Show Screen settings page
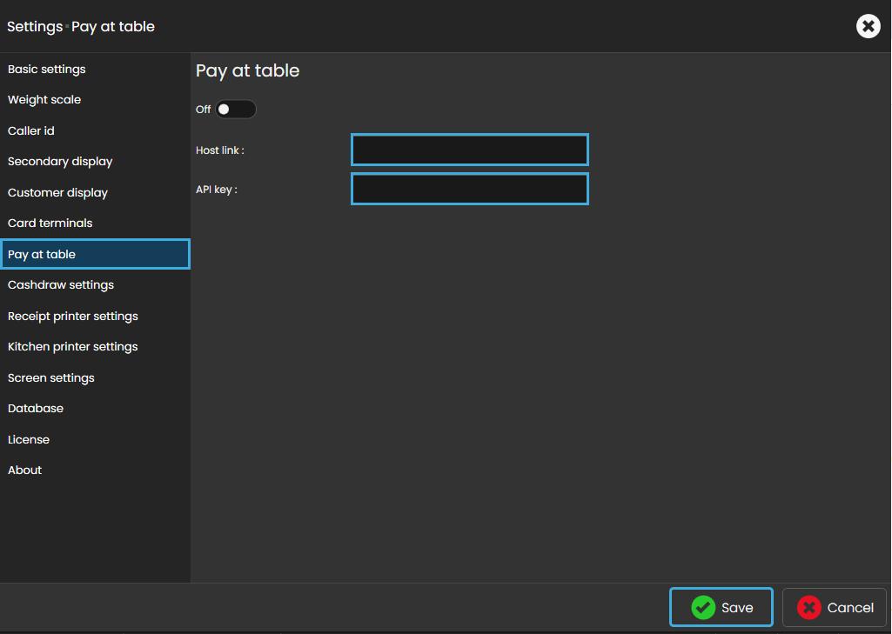 point(51,378)
